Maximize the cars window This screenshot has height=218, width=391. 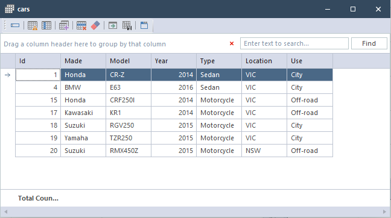(x=353, y=9)
